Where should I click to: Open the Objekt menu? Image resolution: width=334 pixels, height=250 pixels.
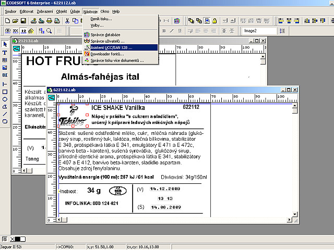pyautogui.click(x=62, y=11)
